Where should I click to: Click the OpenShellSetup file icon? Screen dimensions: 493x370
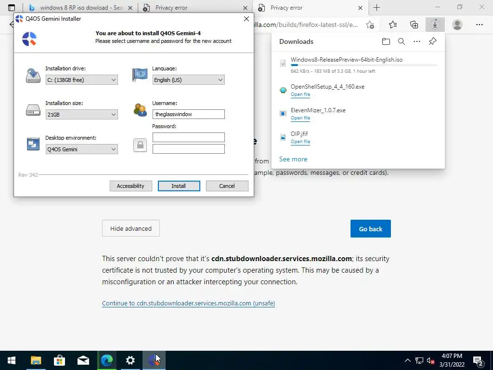pyautogui.click(x=283, y=90)
